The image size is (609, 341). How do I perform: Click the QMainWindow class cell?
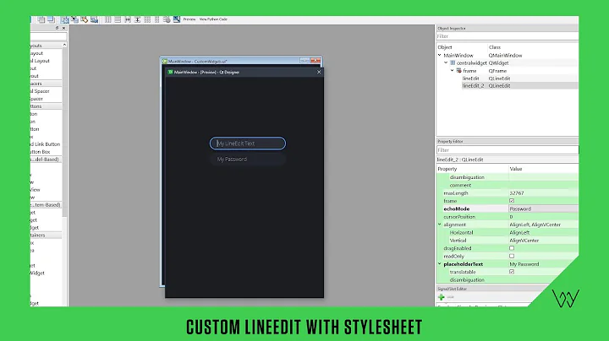[x=505, y=56]
